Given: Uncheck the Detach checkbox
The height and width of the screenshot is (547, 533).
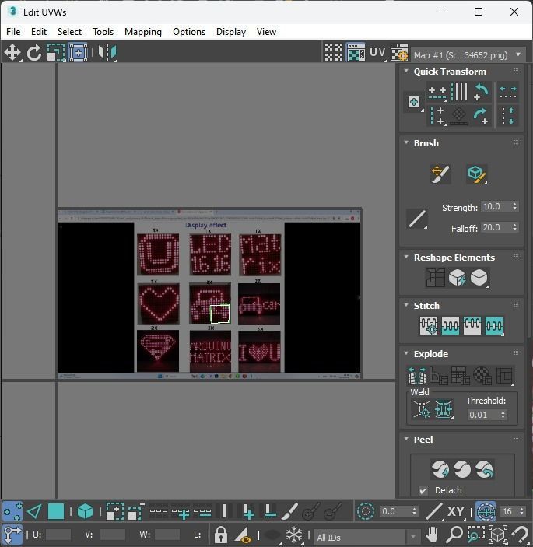Looking at the screenshot, I should pos(423,490).
